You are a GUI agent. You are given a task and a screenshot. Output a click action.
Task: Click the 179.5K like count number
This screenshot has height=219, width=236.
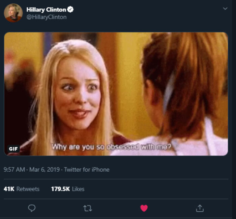60,189
